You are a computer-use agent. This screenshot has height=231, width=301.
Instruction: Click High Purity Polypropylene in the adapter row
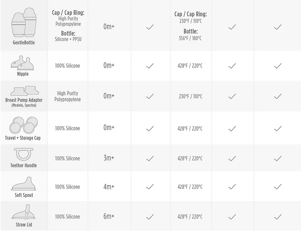[67, 96]
